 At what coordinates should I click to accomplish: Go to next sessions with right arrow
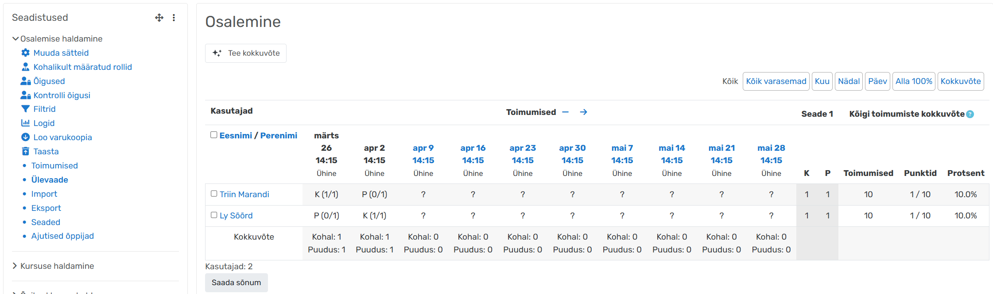tap(584, 112)
